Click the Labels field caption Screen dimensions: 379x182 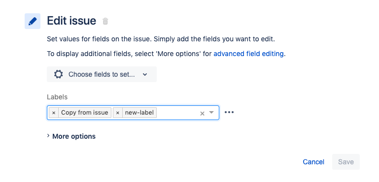click(x=57, y=97)
